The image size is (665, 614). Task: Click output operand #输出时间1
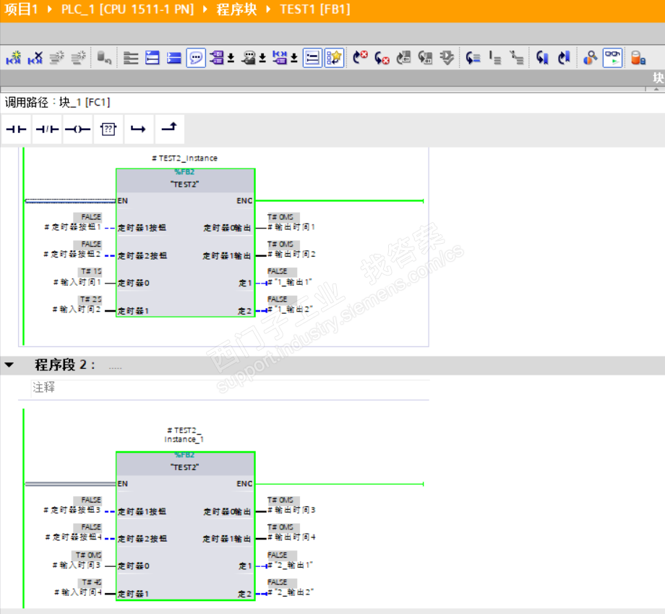tap(291, 227)
